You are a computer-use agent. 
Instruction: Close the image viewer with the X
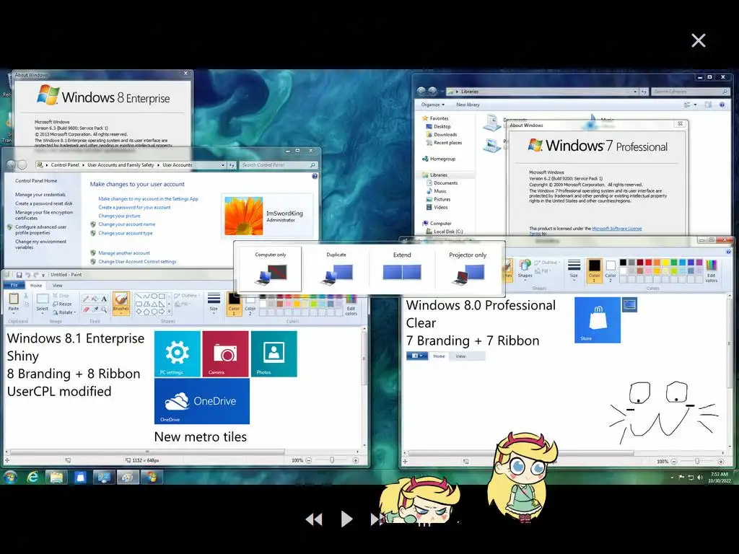pyautogui.click(x=698, y=40)
